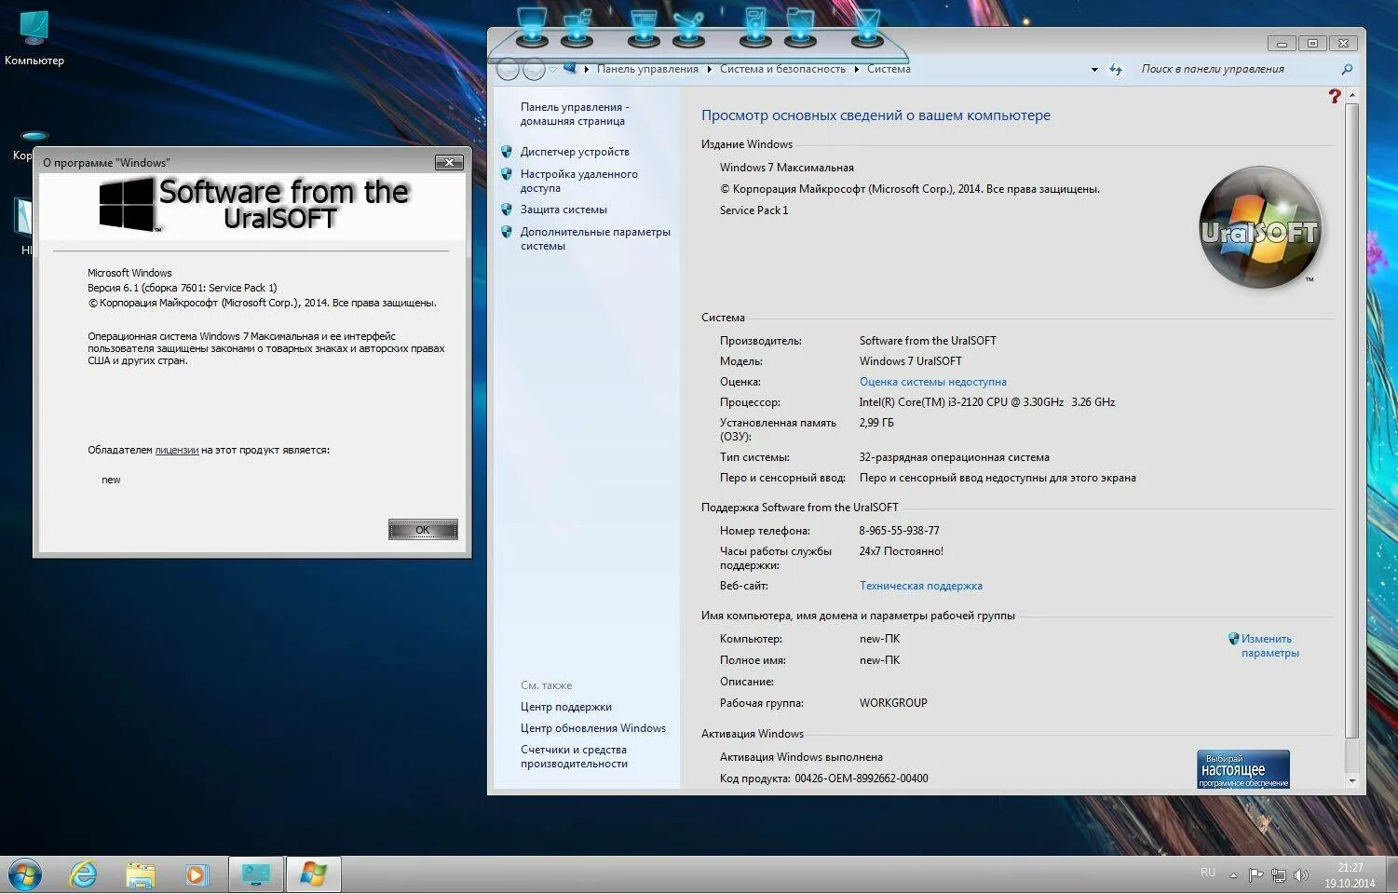The image size is (1398, 894).
Task: Click the scroll up arrow in System window
Action: 1352,96
